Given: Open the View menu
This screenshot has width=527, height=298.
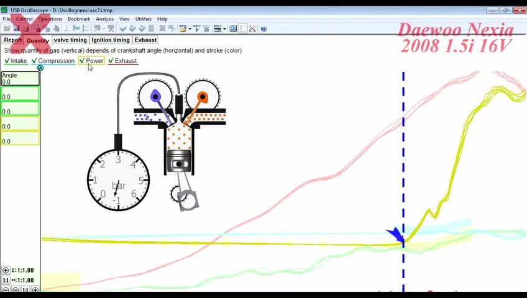Looking at the screenshot, I should pyautogui.click(x=124, y=19).
